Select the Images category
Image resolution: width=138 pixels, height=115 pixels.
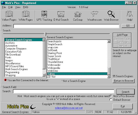tap(24, 61)
